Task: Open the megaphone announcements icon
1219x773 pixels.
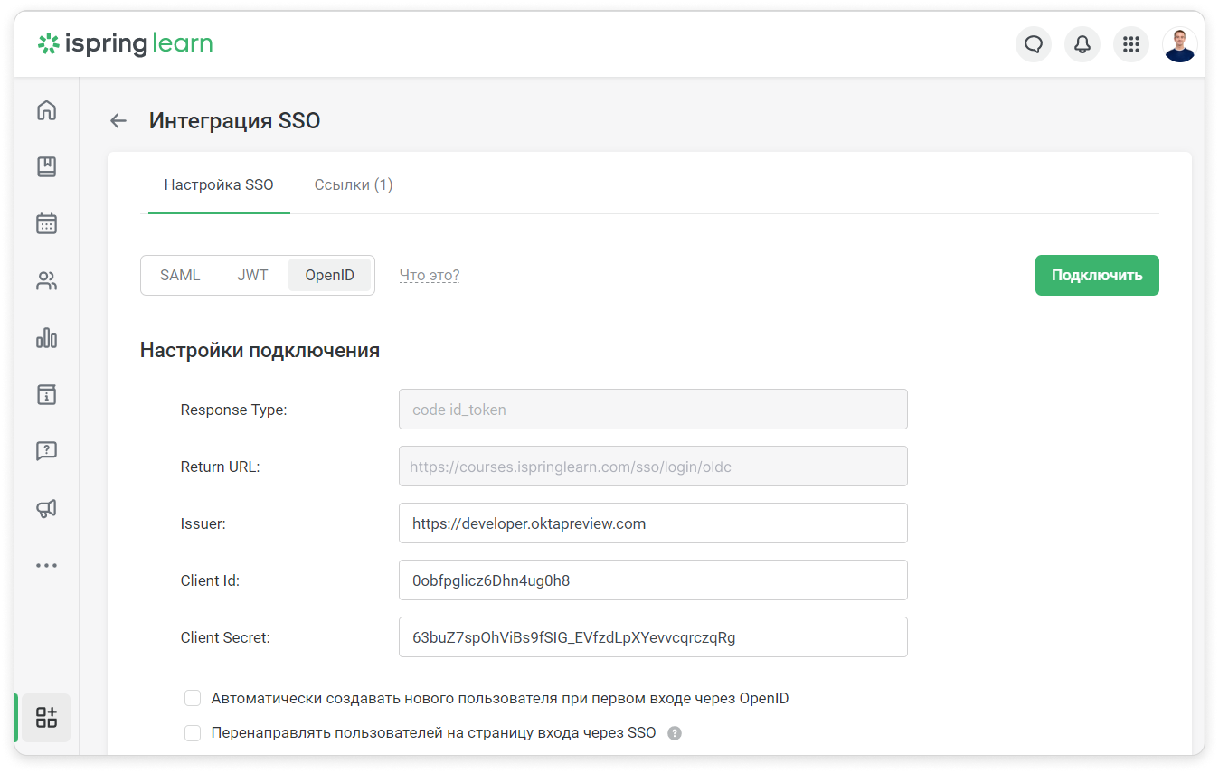Action: (x=46, y=508)
